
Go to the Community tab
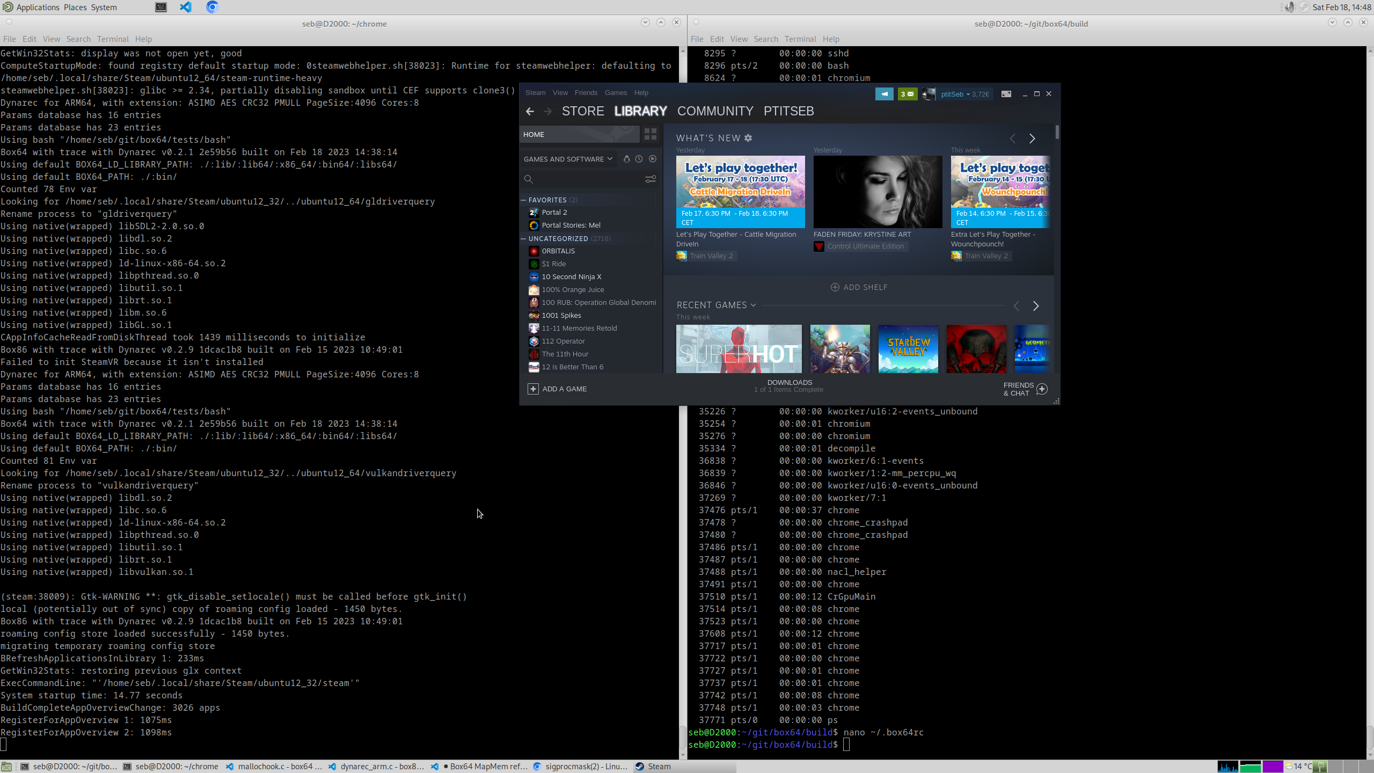click(x=715, y=111)
